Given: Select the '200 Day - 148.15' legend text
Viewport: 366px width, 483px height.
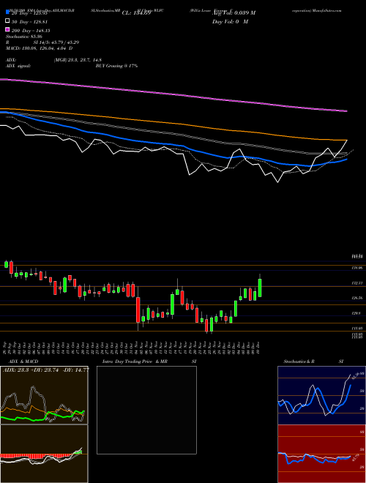Looking at the screenshot, I should pos(31,31).
